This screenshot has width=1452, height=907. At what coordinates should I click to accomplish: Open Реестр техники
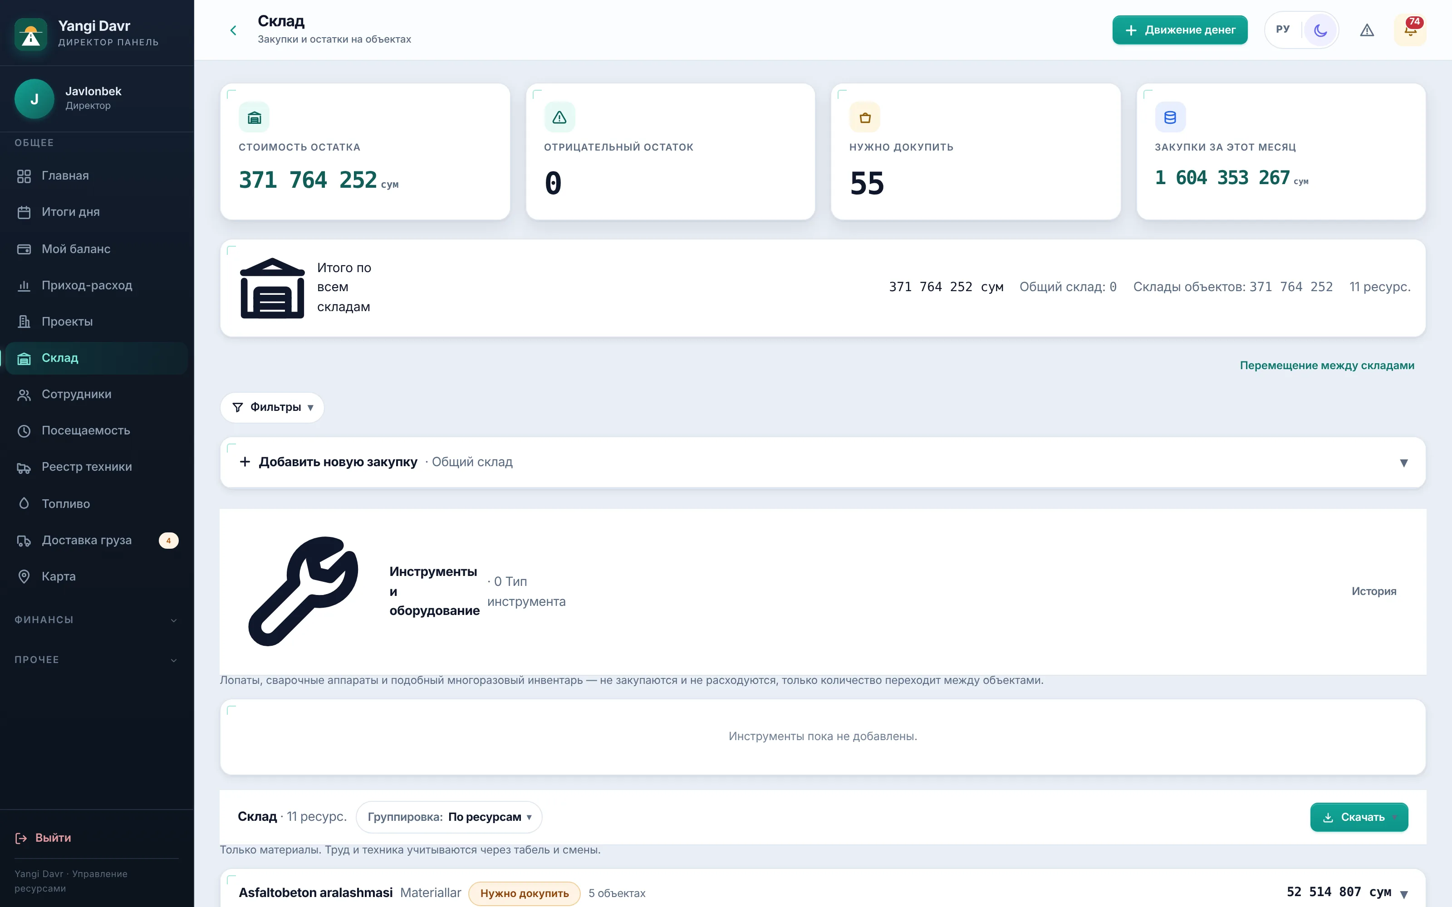(x=97, y=467)
